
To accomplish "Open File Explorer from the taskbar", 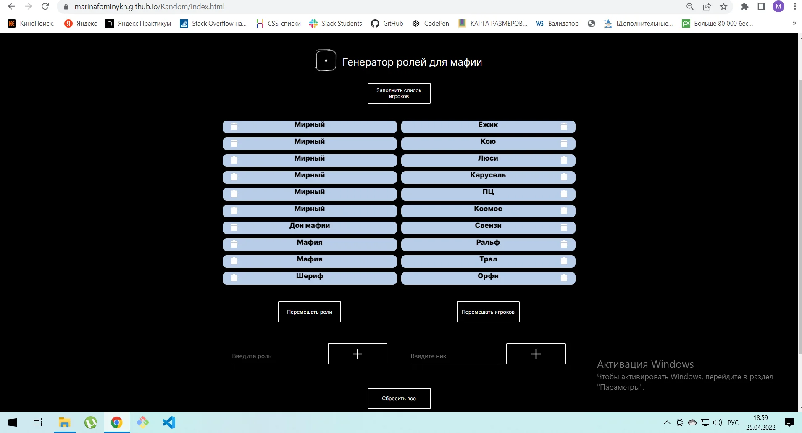I will point(64,422).
